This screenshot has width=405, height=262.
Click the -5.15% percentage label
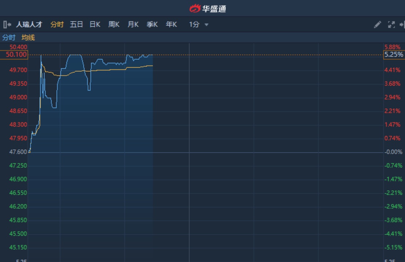[393, 247]
